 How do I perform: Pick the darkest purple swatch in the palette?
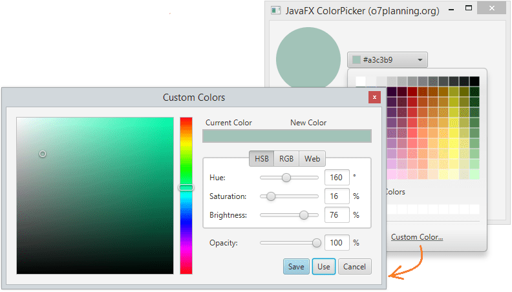click(x=392, y=92)
